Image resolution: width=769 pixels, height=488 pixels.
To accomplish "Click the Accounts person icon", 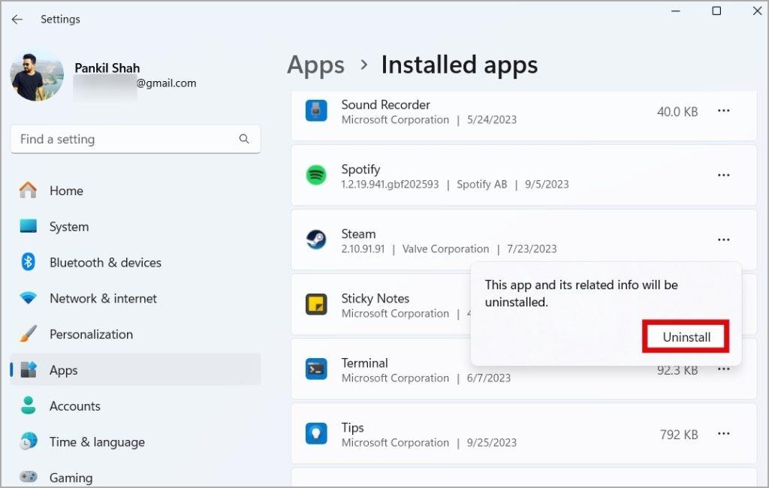I will pyautogui.click(x=28, y=405).
